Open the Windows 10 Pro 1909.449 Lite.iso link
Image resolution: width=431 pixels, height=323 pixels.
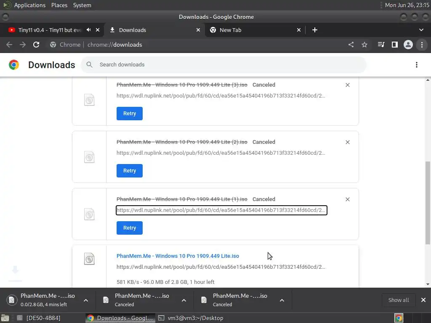point(178,256)
